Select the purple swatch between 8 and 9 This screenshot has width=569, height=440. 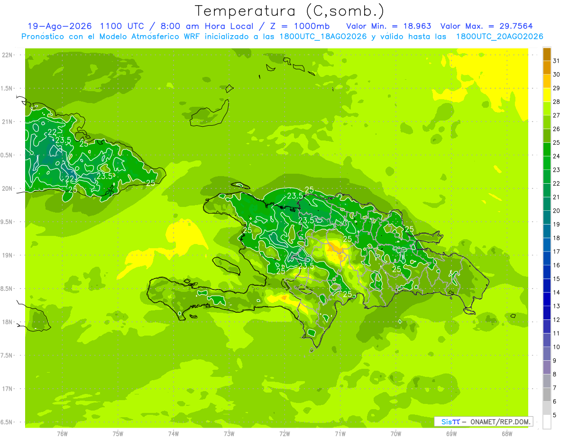pos(547,367)
